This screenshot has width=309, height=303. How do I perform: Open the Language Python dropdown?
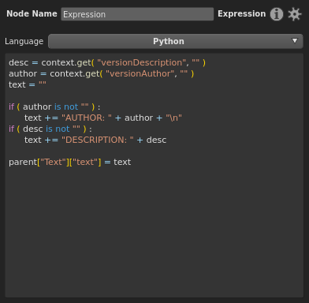tap(176, 41)
